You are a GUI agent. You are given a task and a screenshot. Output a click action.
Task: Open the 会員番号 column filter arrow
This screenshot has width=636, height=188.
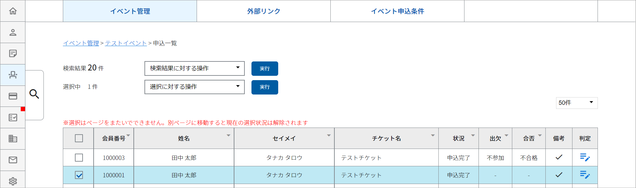[128, 136]
